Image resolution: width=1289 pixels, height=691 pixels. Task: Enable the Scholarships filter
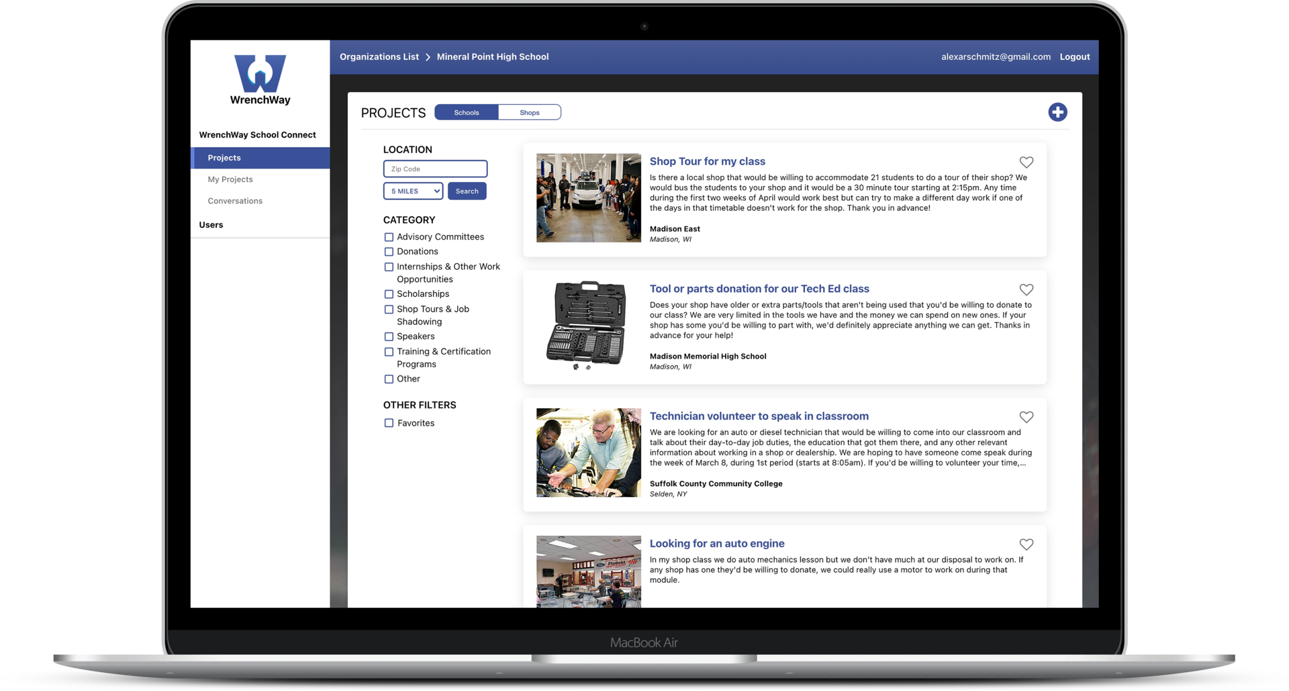pos(389,294)
